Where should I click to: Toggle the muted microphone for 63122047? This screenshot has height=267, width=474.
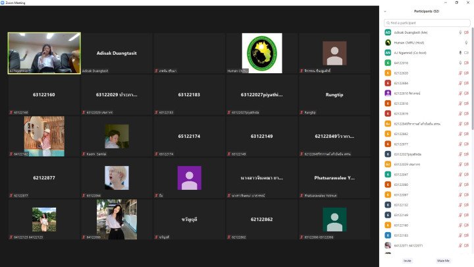click(460, 174)
